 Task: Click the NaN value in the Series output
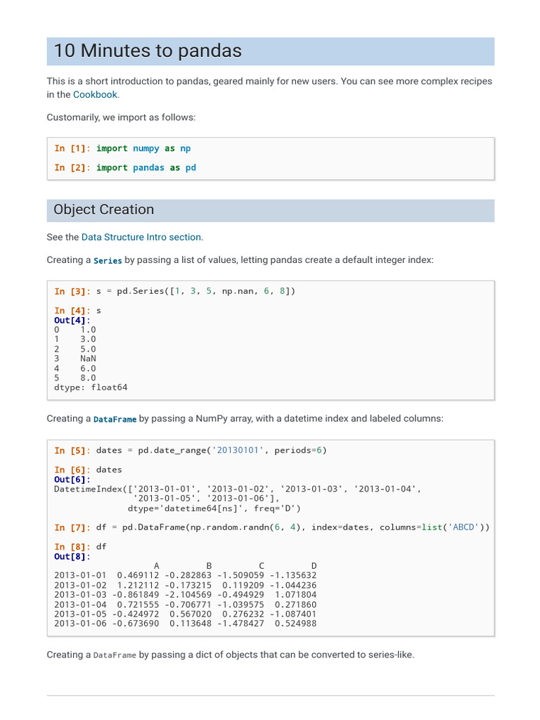click(x=88, y=359)
